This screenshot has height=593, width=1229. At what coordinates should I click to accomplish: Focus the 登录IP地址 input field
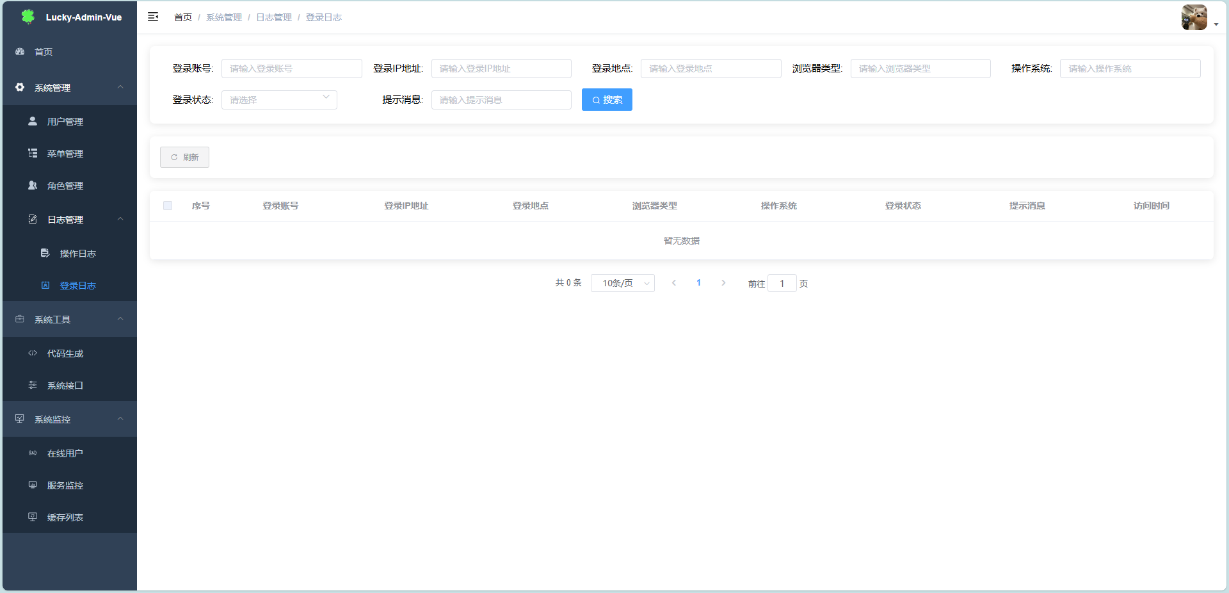(x=501, y=69)
